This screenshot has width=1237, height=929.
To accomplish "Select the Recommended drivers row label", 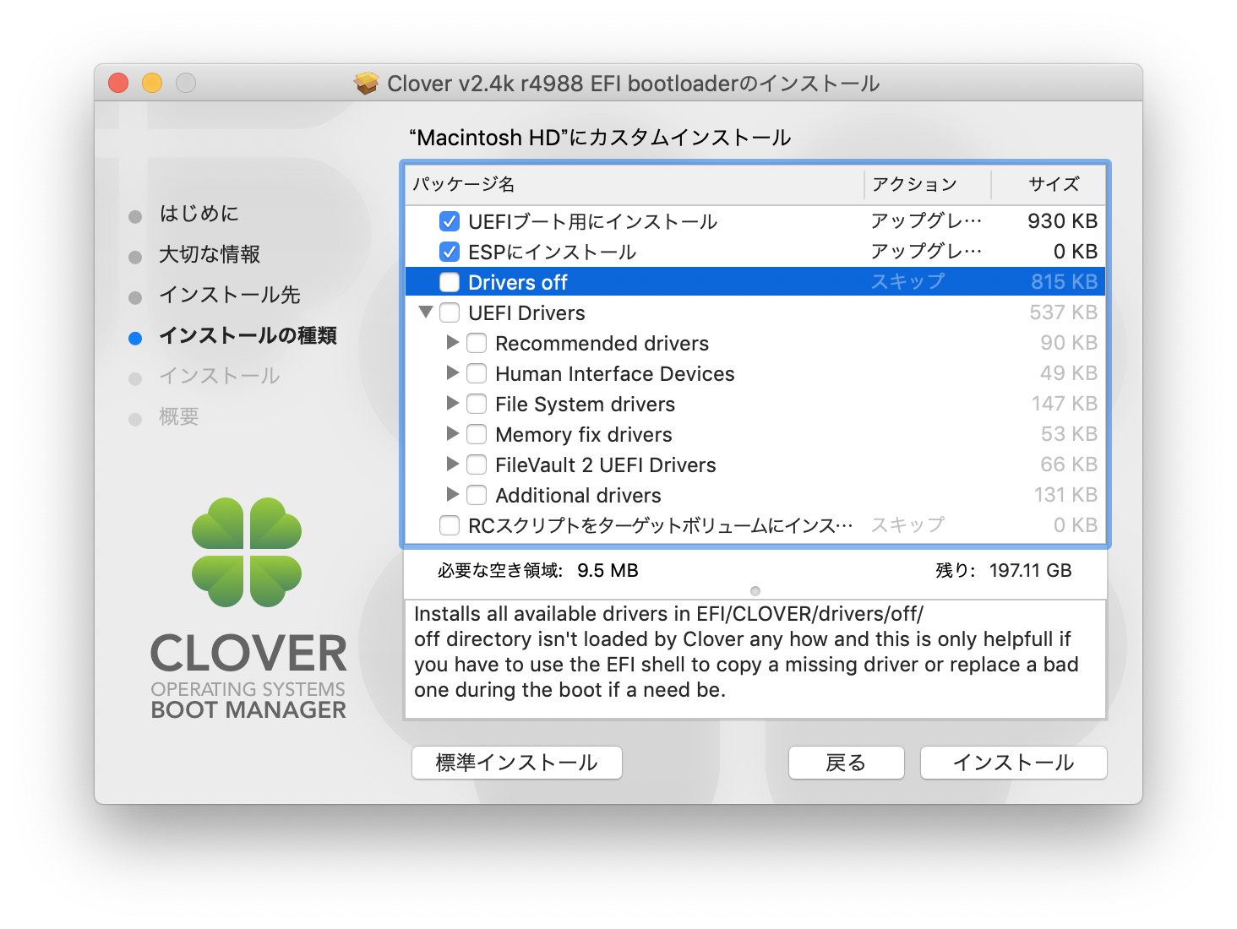I will point(602,343).
